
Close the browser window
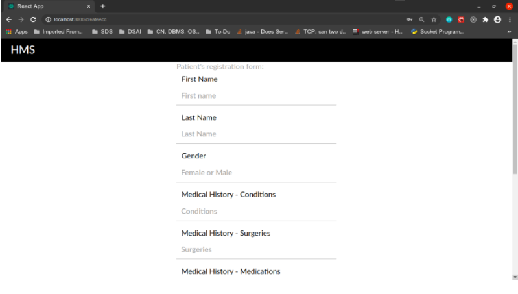[x=509, y=6]
